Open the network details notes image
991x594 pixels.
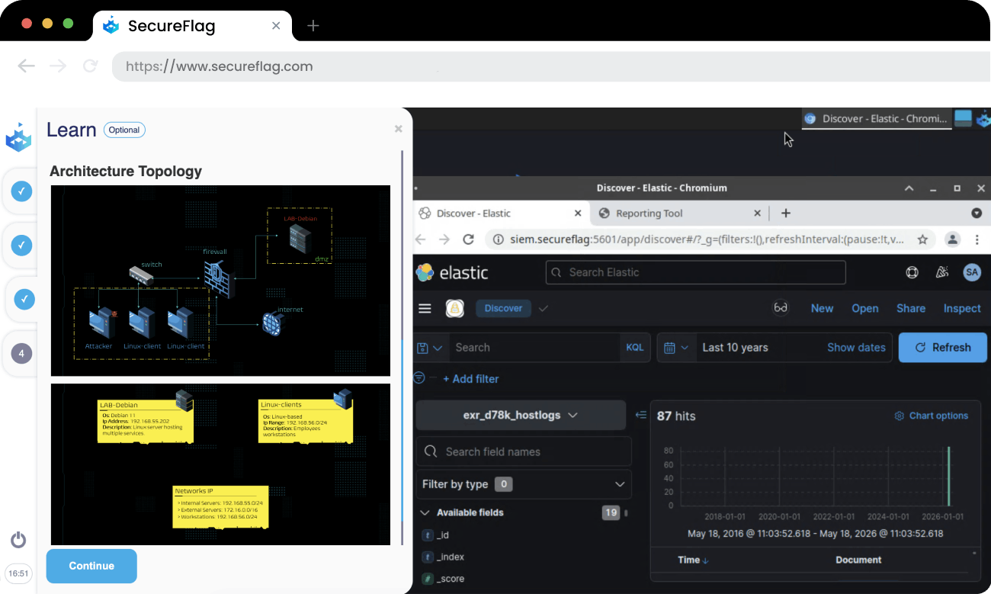click(220, 464)
